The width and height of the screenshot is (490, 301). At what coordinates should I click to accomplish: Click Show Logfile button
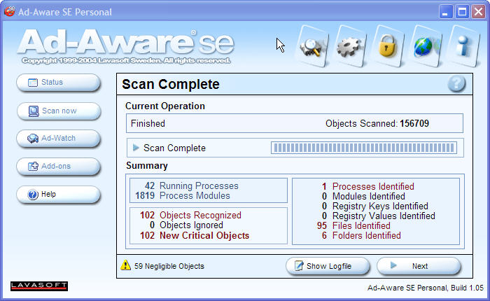(328, 266)
